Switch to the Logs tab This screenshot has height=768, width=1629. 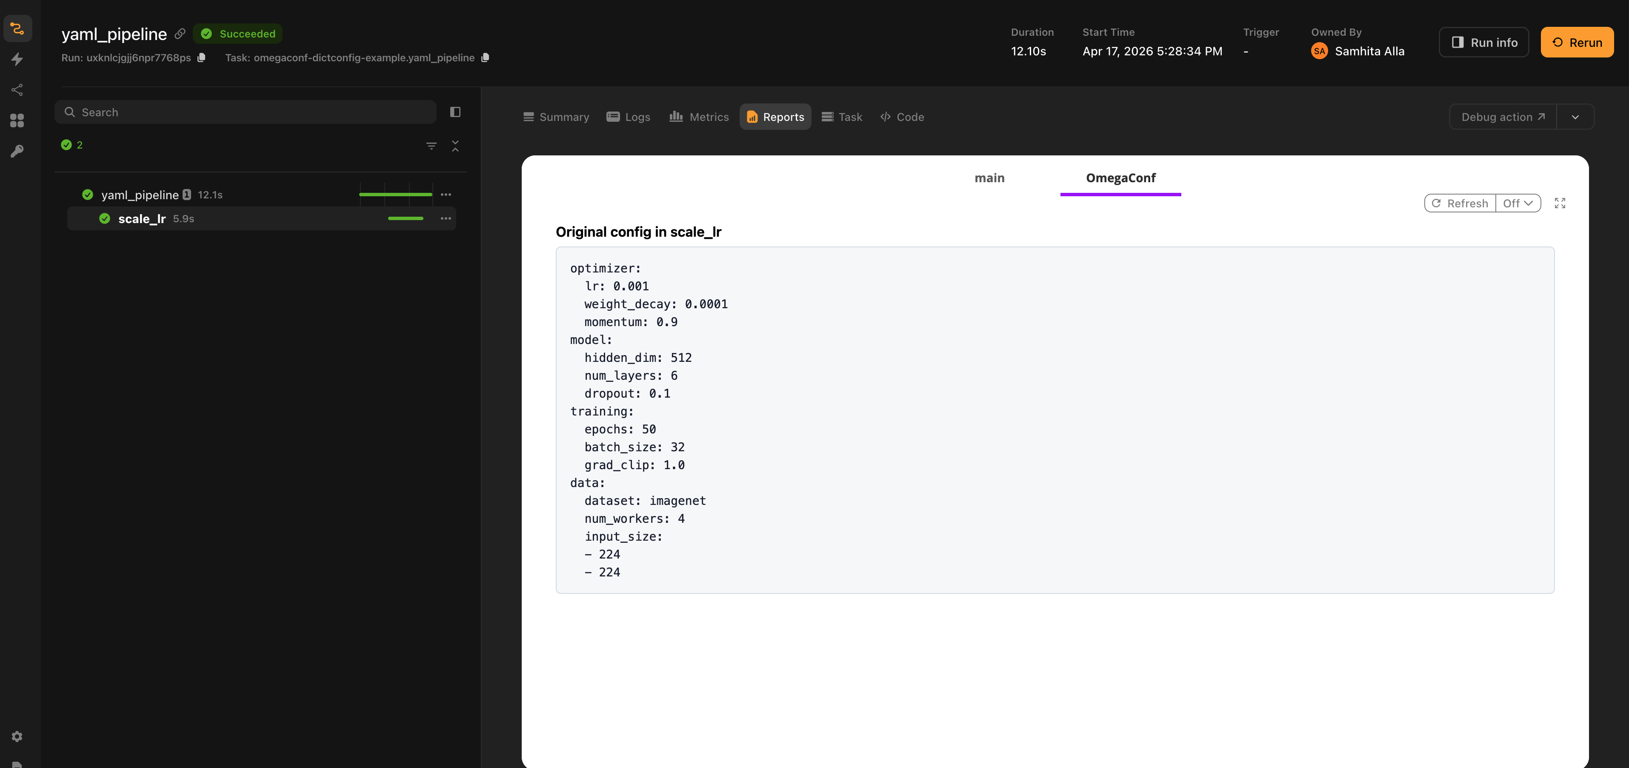[629, 116]
